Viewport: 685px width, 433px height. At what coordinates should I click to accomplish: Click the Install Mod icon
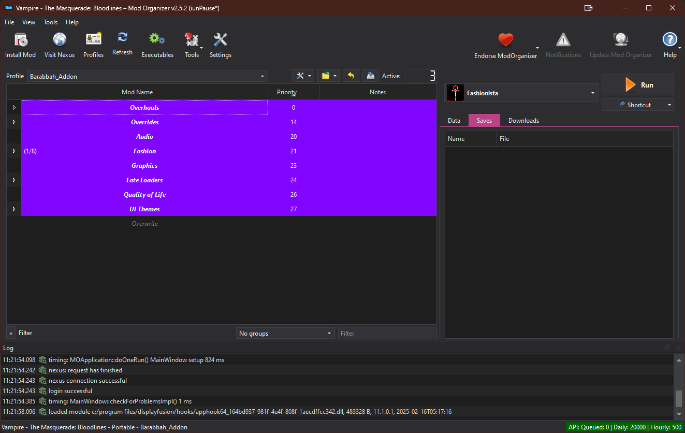[x=20, y=39]
